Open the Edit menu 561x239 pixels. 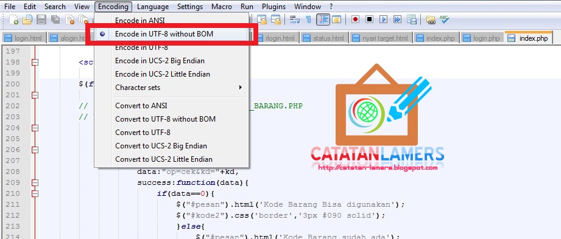[30, 7]
